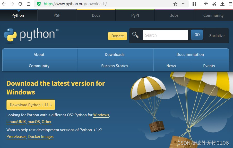Click the magnifying glass search icon
233x148 pixels.
135,35
